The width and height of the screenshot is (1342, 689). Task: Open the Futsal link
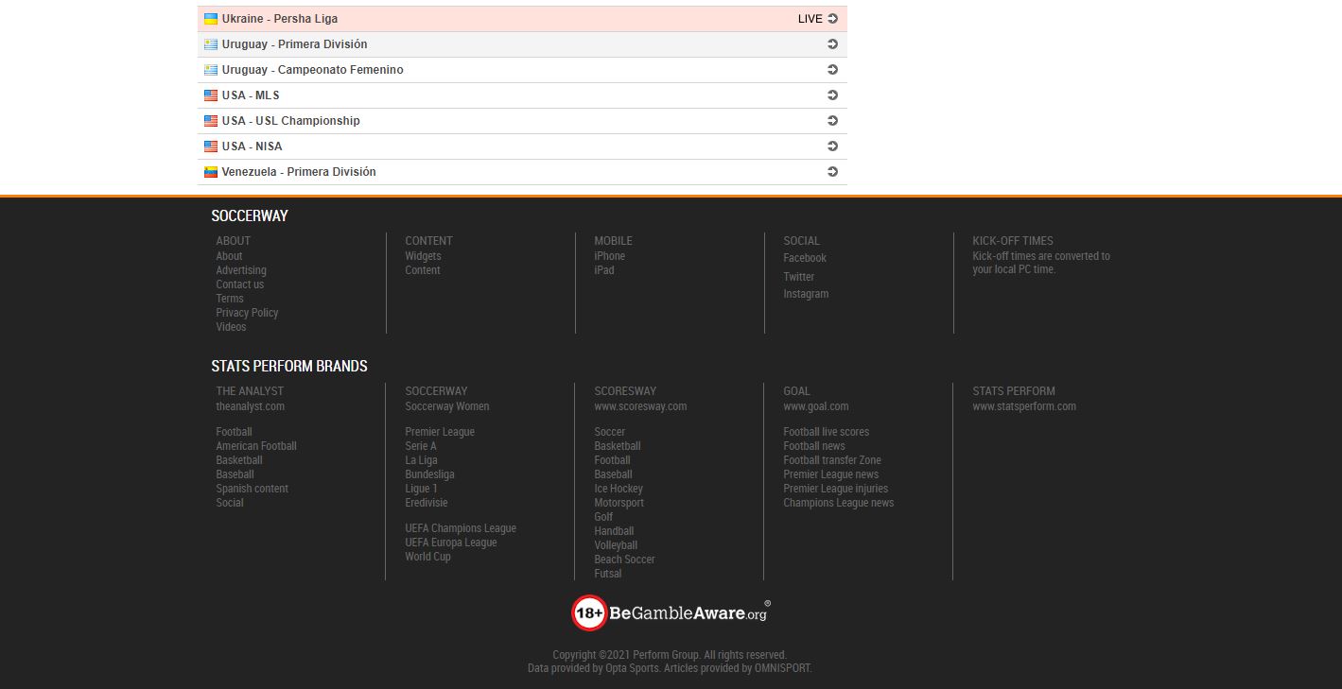click(608, 574)
